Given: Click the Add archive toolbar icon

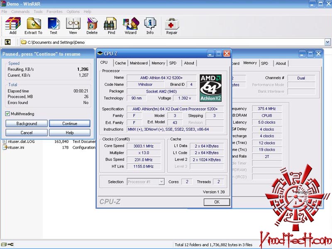Looking at the screenshot, I should [13, 26].
